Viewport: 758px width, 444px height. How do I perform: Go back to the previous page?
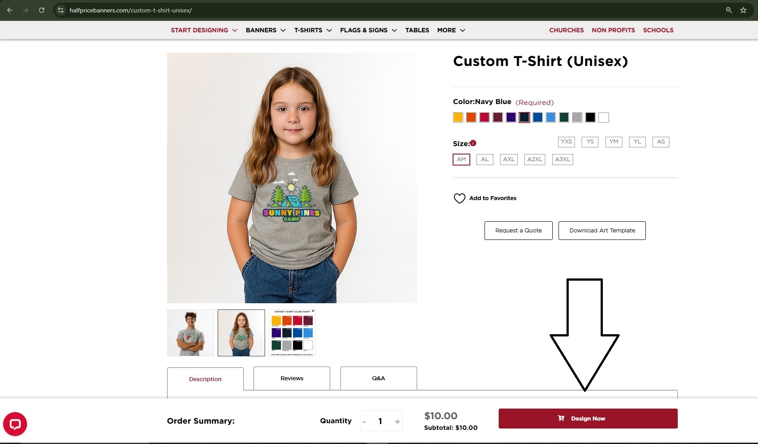10,10
